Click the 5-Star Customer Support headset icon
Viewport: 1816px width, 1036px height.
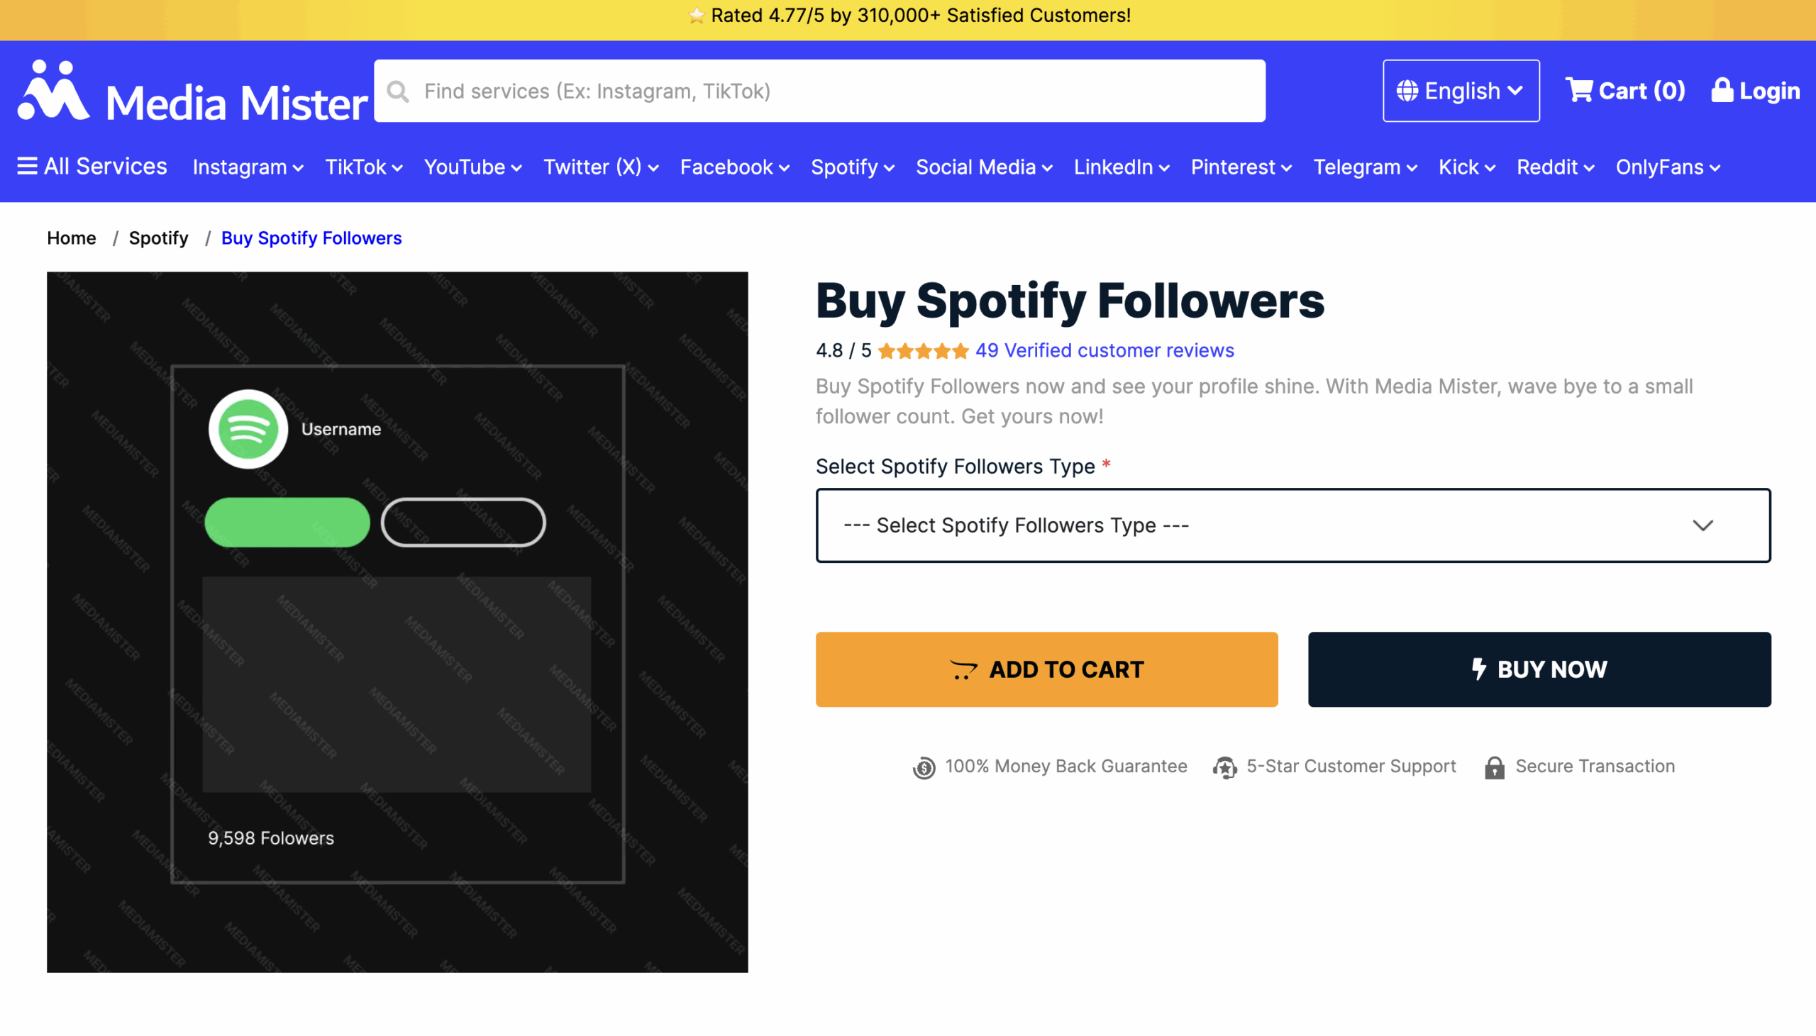(1224, 767)
